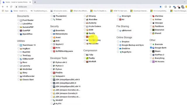Image resolution: width=187 pixels, height=105 pixels.
Task: Switch to the Ninite browser tab
Action: (17, 2)
